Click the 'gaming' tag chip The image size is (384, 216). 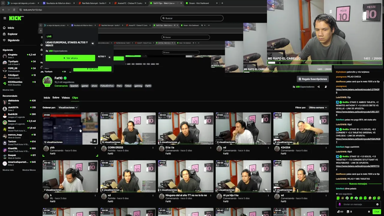click(138, 86)
